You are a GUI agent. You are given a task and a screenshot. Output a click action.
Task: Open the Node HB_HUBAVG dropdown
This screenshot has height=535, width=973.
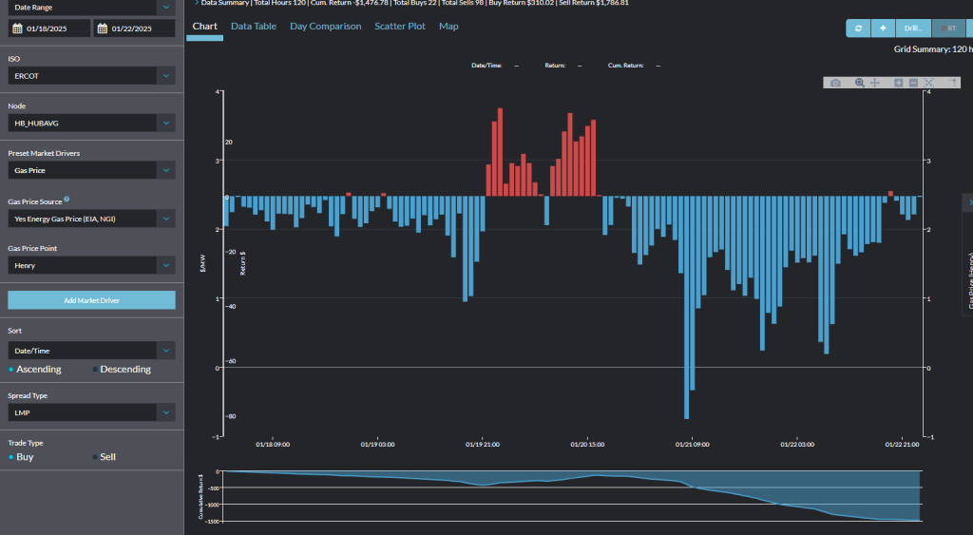166,123
